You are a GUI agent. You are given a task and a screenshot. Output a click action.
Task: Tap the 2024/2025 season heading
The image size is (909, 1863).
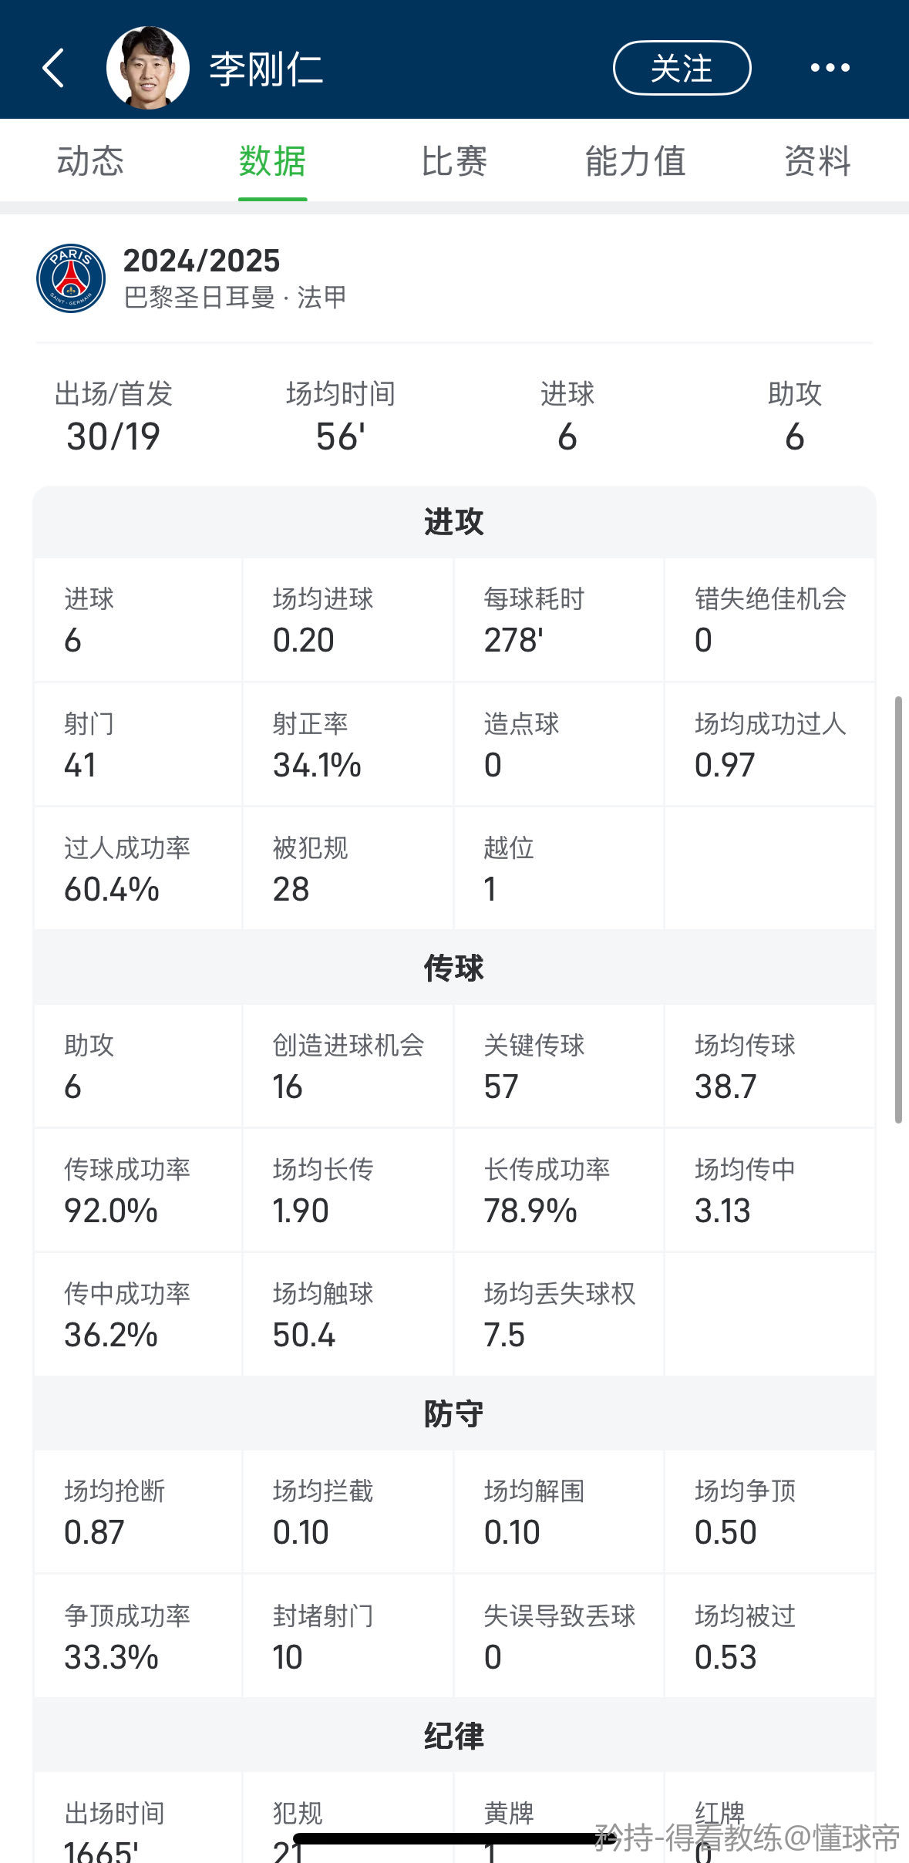point(201,261)
